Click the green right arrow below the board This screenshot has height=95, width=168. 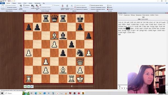(29, 87)
